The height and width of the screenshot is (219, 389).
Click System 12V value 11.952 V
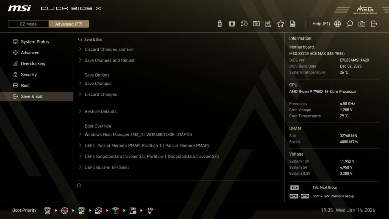pos(347,161)
